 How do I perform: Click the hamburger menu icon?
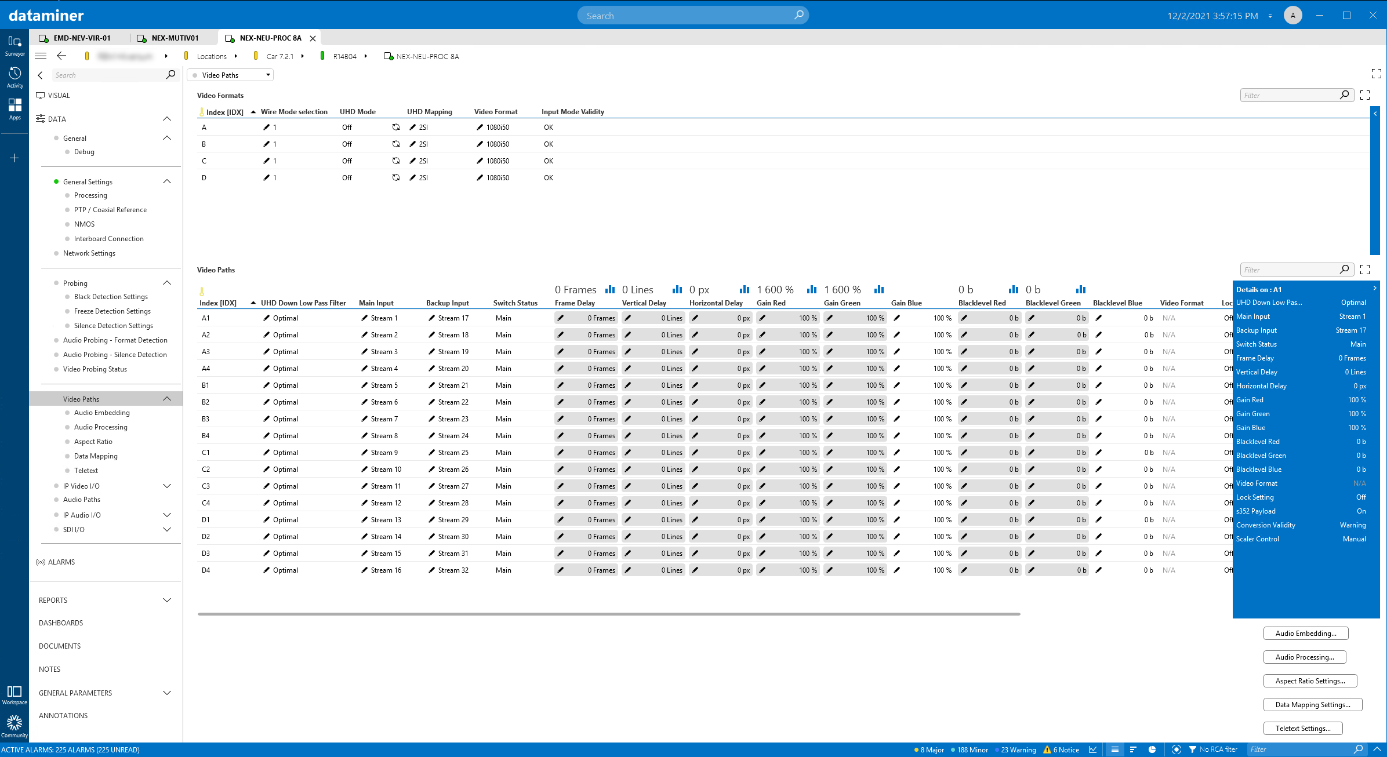tap(41, 56)
